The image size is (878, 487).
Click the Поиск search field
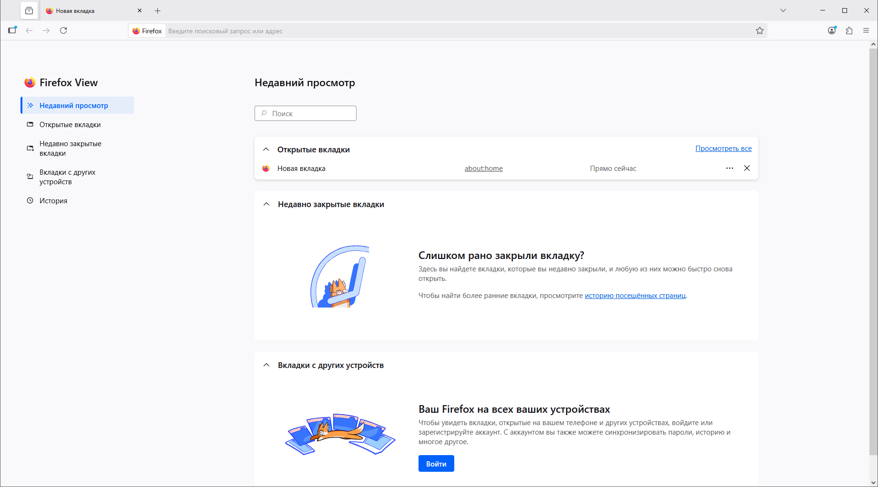pyautogui.click(x=306, y=113)
